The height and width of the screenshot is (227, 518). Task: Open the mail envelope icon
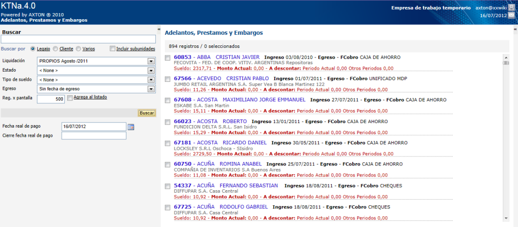tap(512, 16)
